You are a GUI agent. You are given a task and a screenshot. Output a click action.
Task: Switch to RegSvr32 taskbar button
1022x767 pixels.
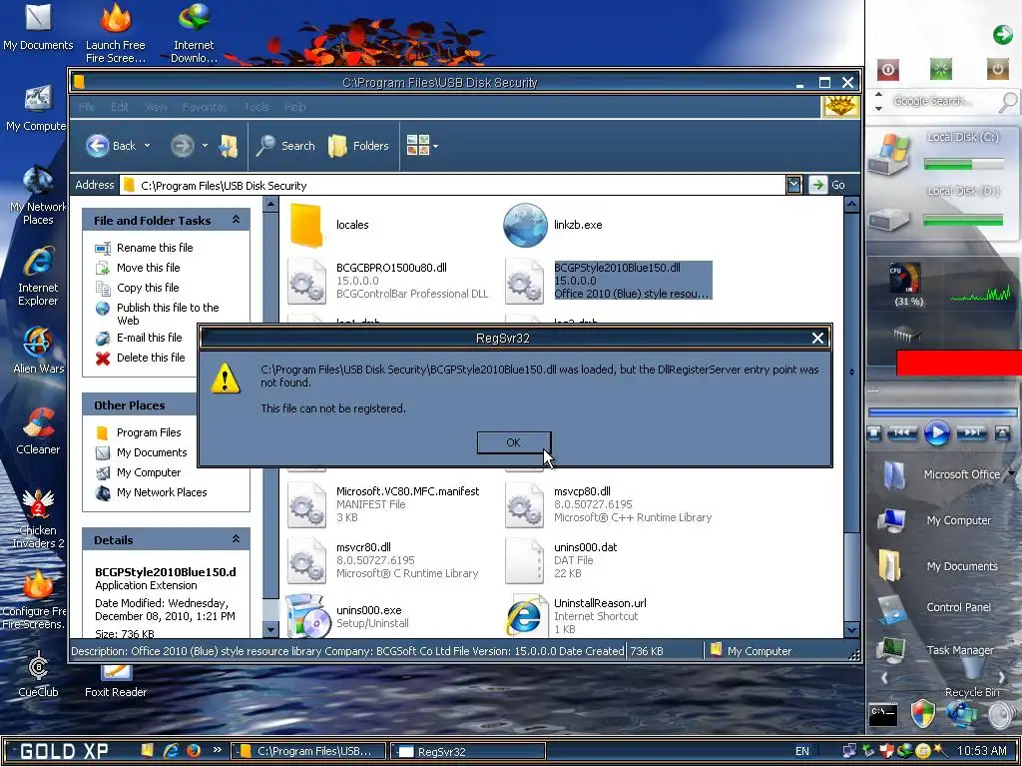[468, 751]
